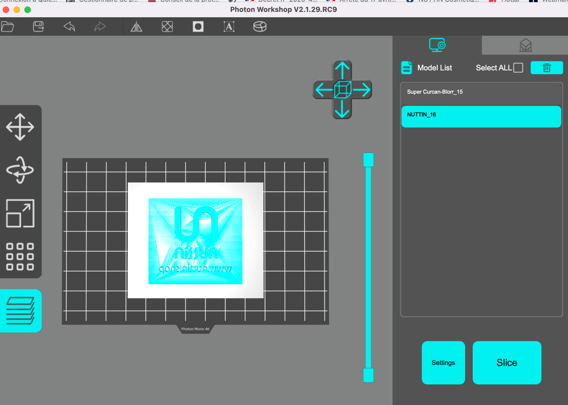
Task: Delete selected model with trash button
Action: point(546,68)
